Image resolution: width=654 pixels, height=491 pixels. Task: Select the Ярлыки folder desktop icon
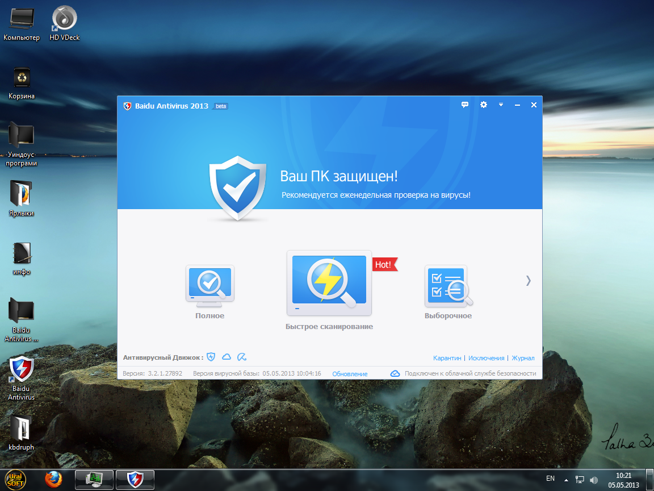coord(21,199)
